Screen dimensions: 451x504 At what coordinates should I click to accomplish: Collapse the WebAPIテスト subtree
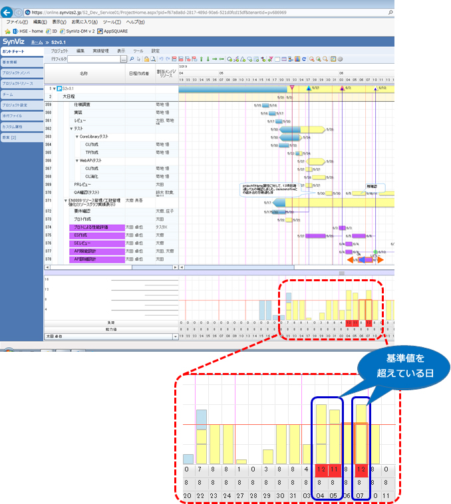click(x=76, y=160)
